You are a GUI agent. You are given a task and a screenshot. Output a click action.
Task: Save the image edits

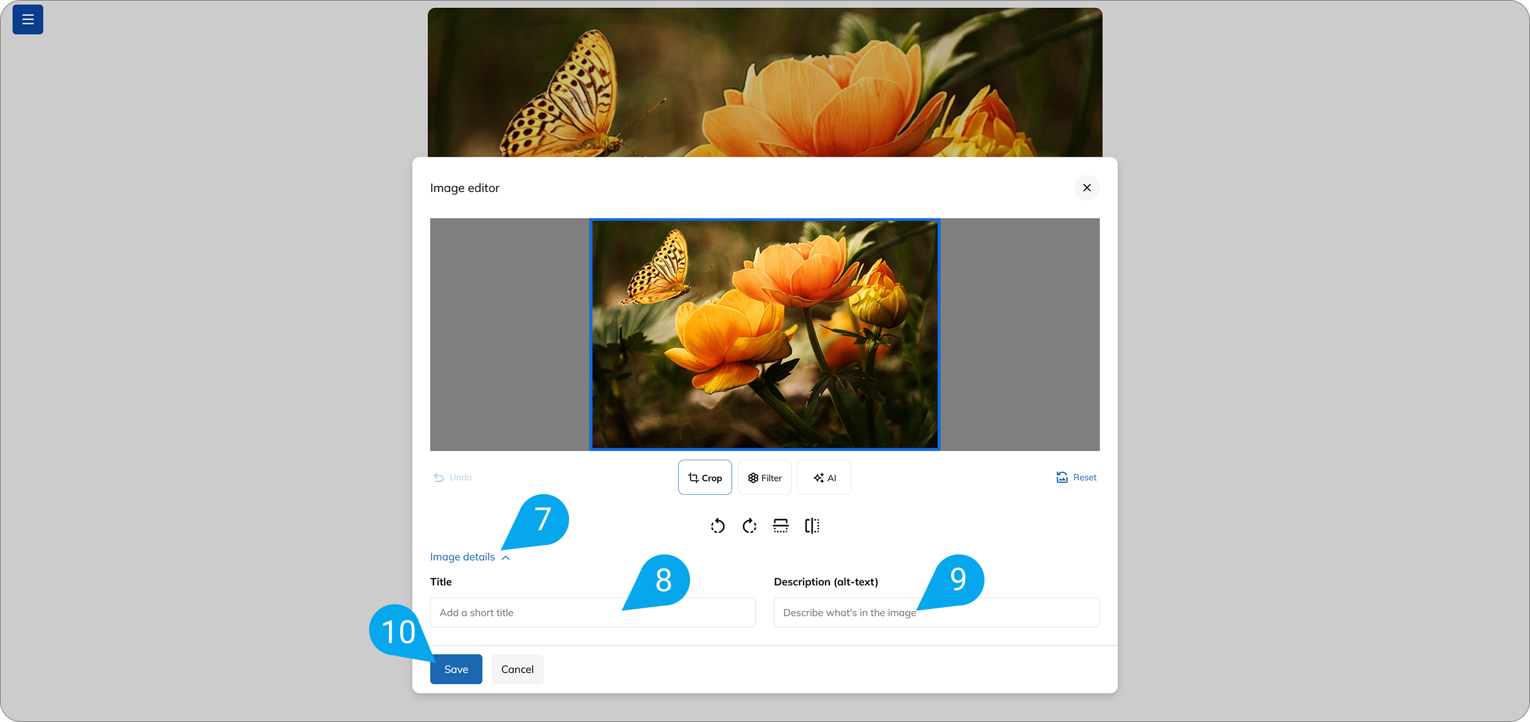tap(456, 669)
